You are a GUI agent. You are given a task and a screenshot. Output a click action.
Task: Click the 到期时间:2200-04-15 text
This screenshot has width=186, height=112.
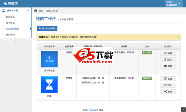pyautogui.click(x=93, y=83)
